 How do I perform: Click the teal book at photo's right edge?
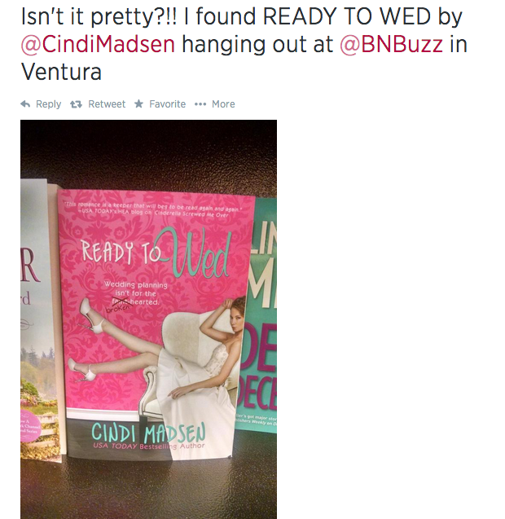(x=258, y=314)
